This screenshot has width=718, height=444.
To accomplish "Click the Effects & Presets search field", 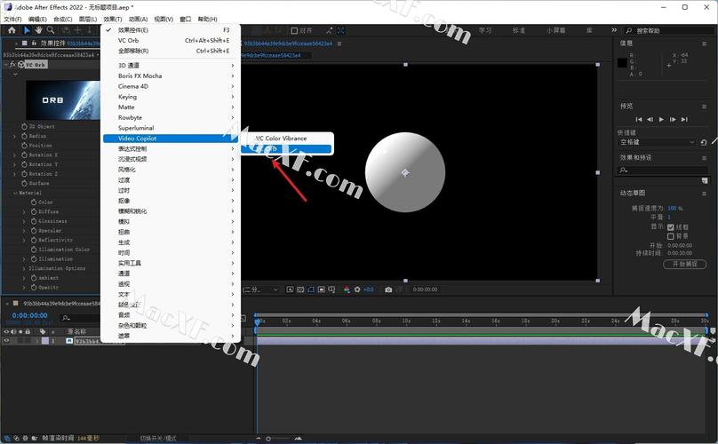I will click(x=663, y=170).
